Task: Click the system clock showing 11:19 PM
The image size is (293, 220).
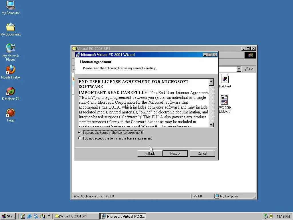Action: point(283,217)
